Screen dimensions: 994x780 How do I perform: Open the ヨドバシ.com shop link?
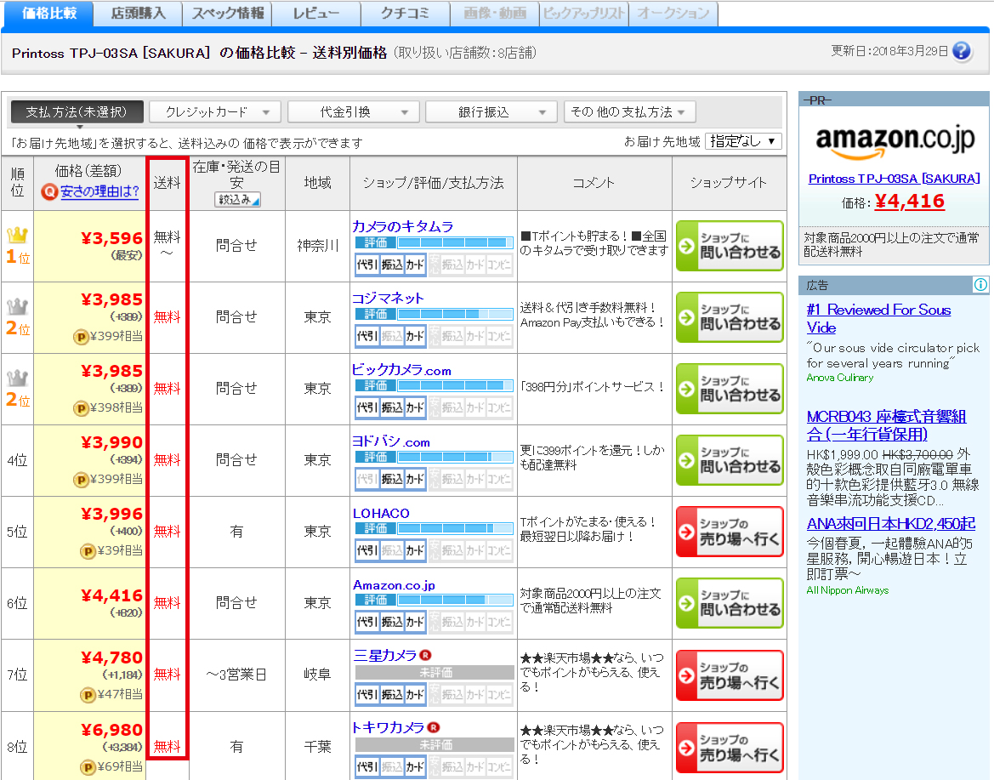click(391, 441)
